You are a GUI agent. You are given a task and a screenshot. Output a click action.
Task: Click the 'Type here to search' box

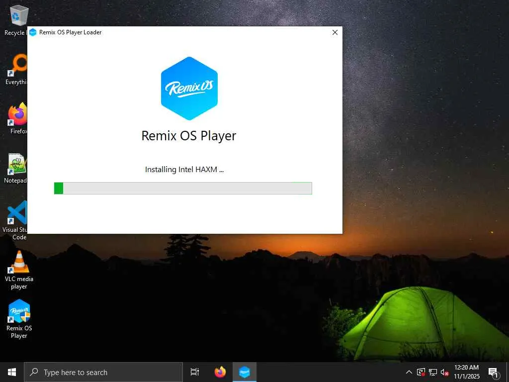click(x=103, y=372)
